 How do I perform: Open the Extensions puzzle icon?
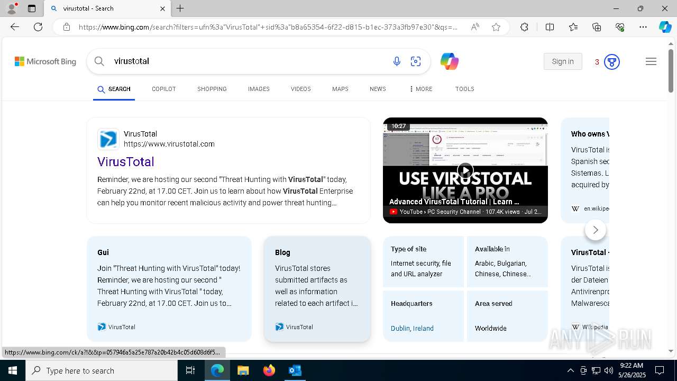pos(524,27)
